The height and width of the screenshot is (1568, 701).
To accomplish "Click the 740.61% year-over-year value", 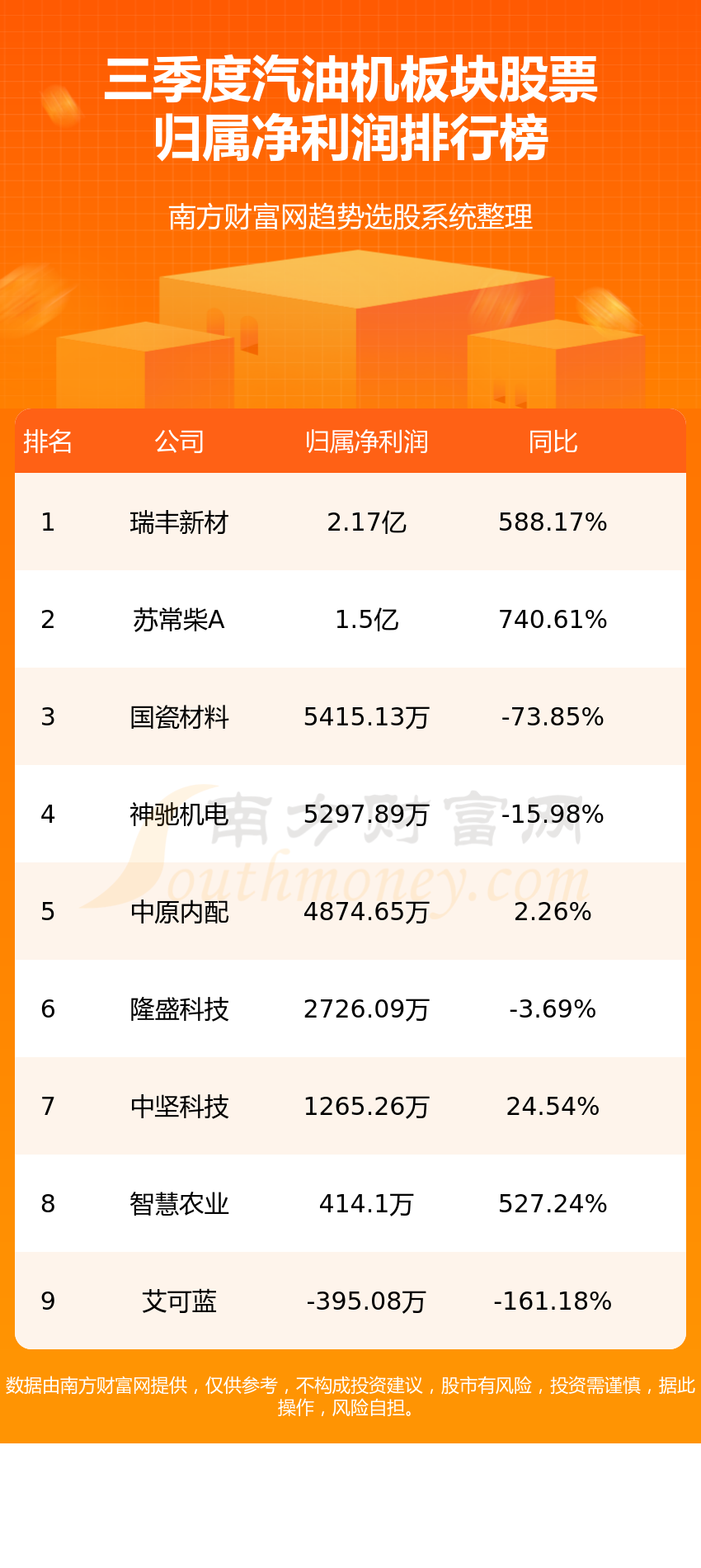I will (x=553, y=620).
